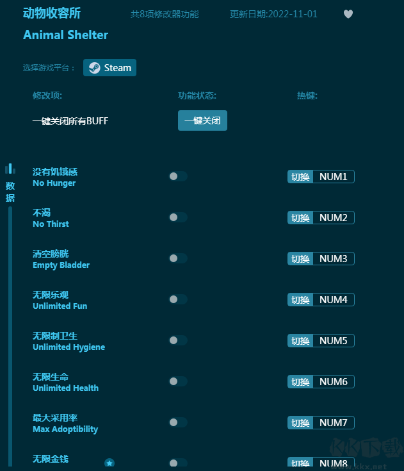Toggle Unlimited Hygiene on

178,340
